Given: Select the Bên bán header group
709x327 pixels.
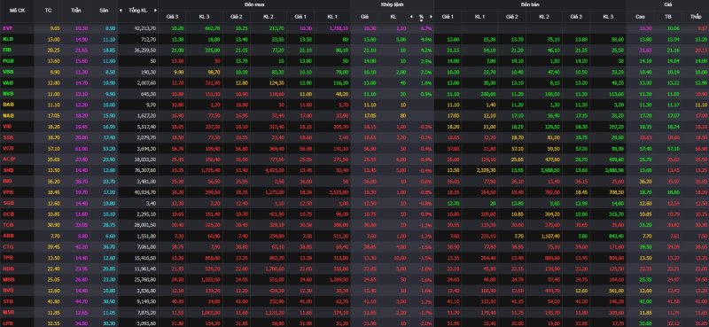Looking at the screenshot, I should 530,4.
